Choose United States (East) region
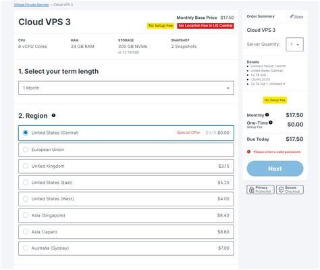 [126, 183]
